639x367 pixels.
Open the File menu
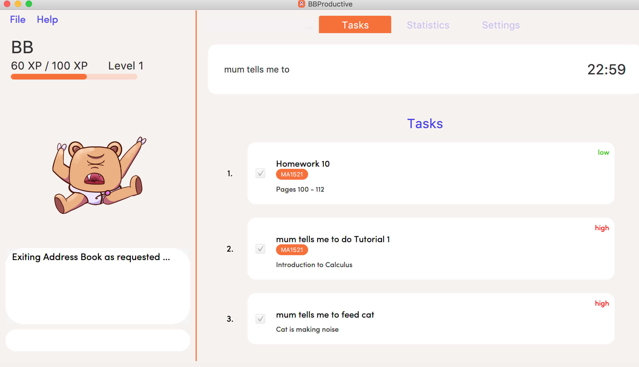tap(18, 20)
